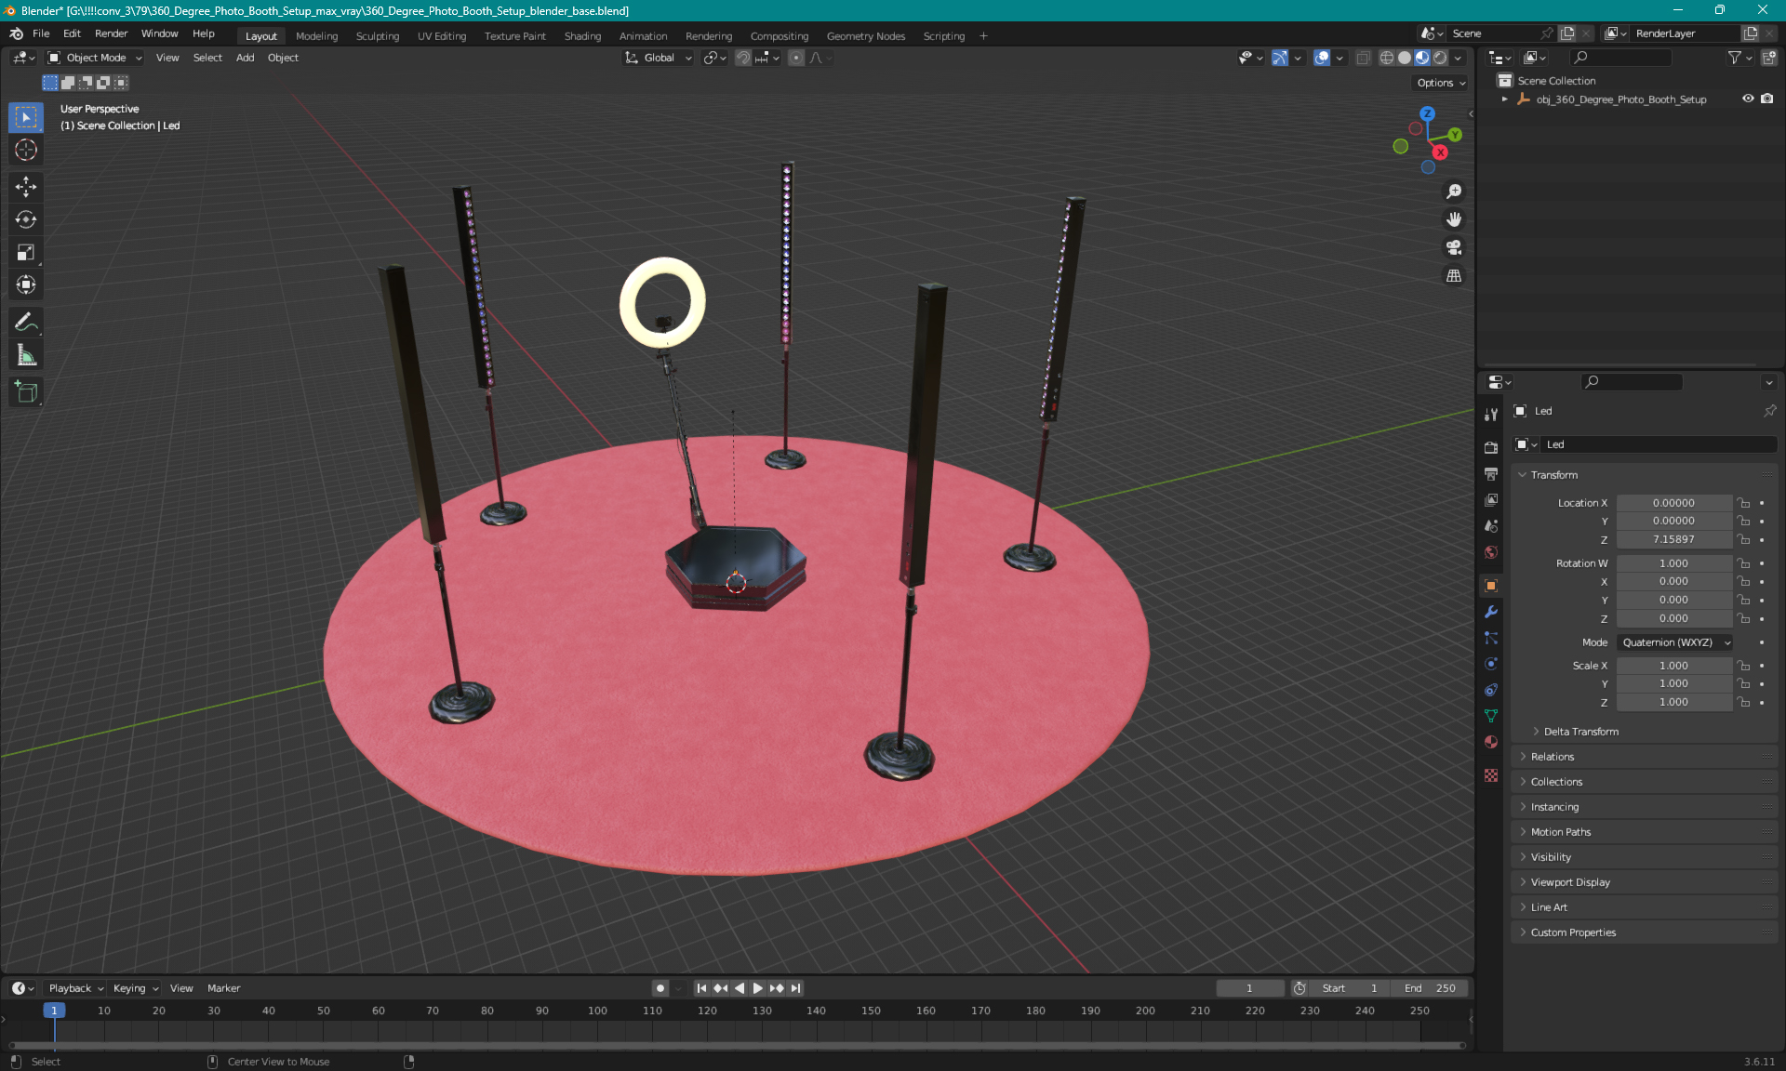
Task: Jump to the end frame
Action: click(x=796, y=988)
